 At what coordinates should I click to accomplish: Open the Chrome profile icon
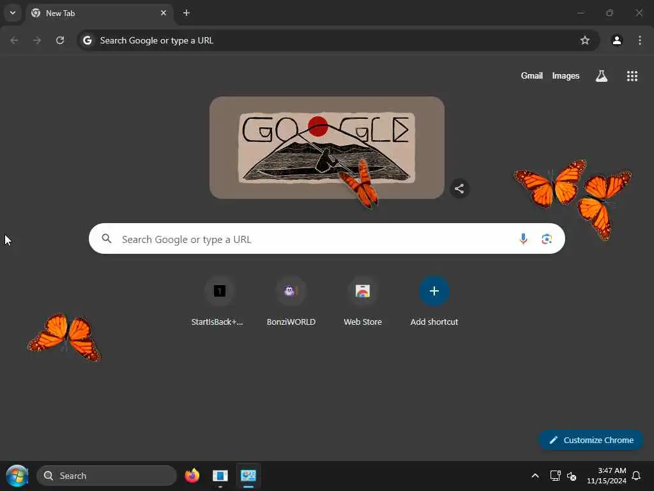click(617, 40)
